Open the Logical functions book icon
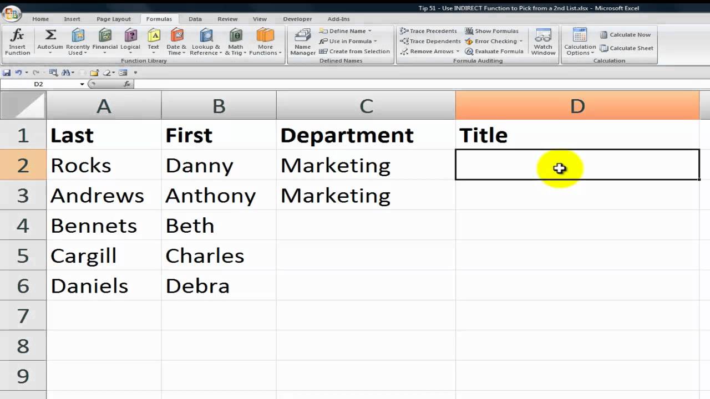Viewport: 710px width, 399px height. pos(131,37)
